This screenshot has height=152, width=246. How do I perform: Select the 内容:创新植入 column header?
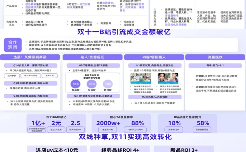pyautogui.click(x=154, y=57)
